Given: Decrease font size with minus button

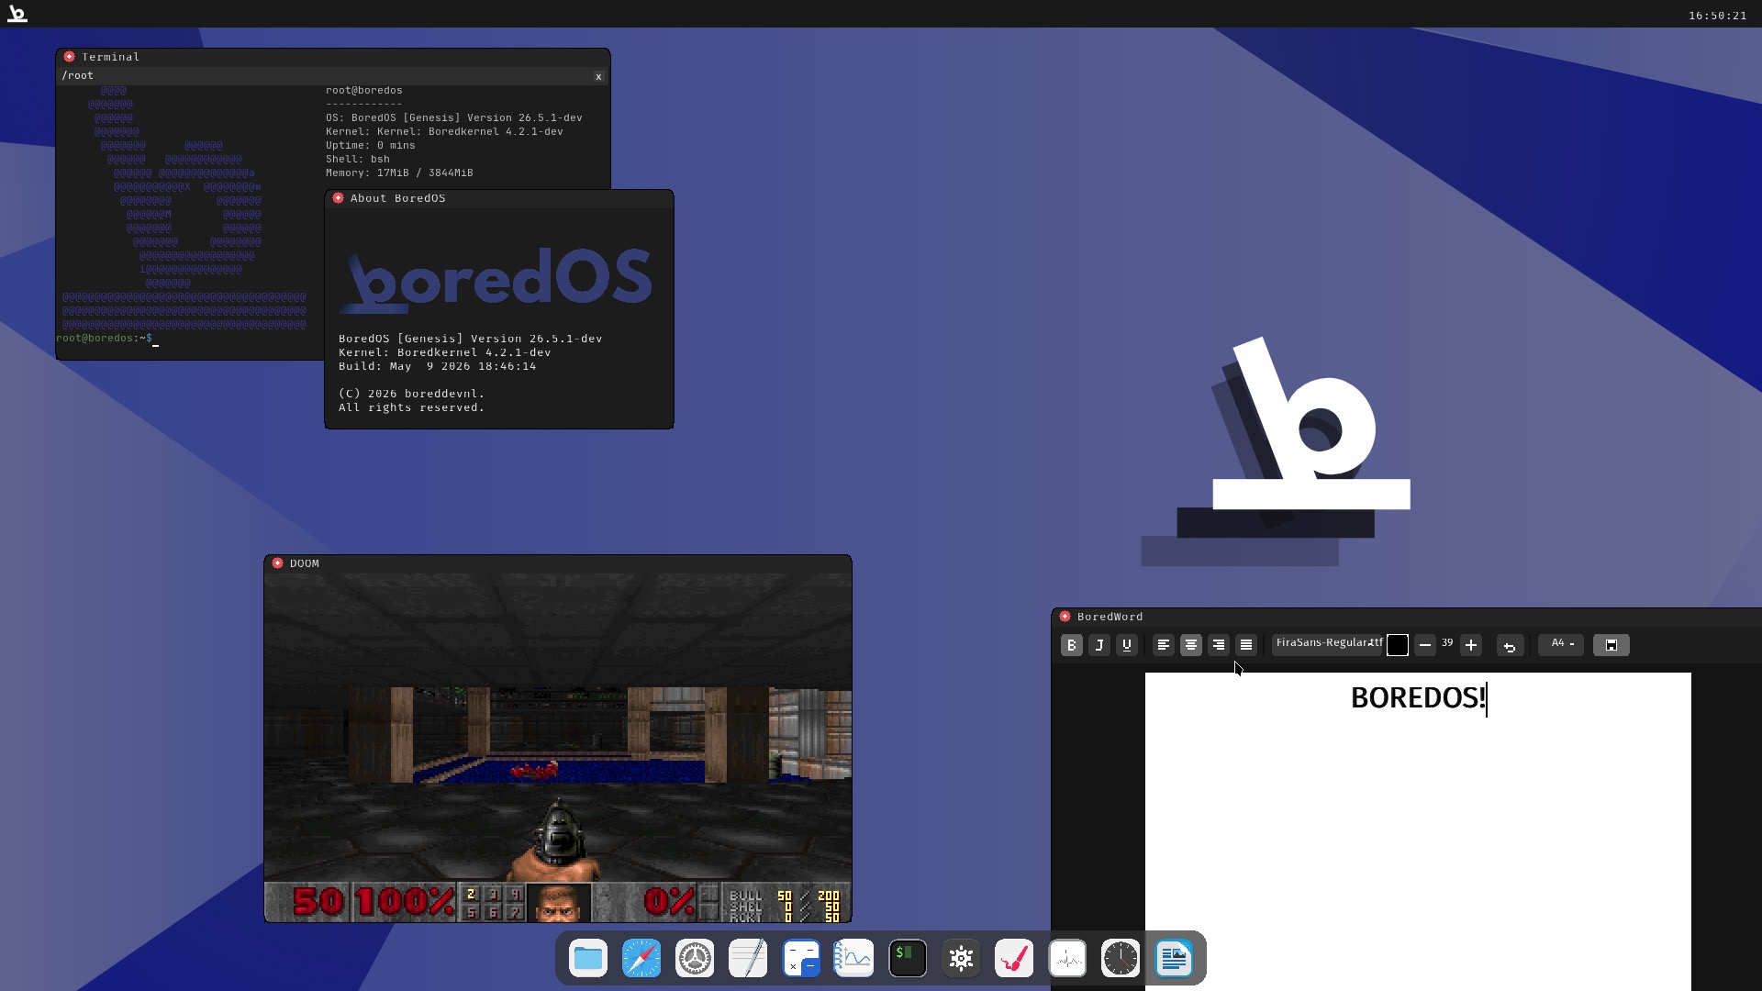Looking at the screenshot, I should (x=1424, y=645).
